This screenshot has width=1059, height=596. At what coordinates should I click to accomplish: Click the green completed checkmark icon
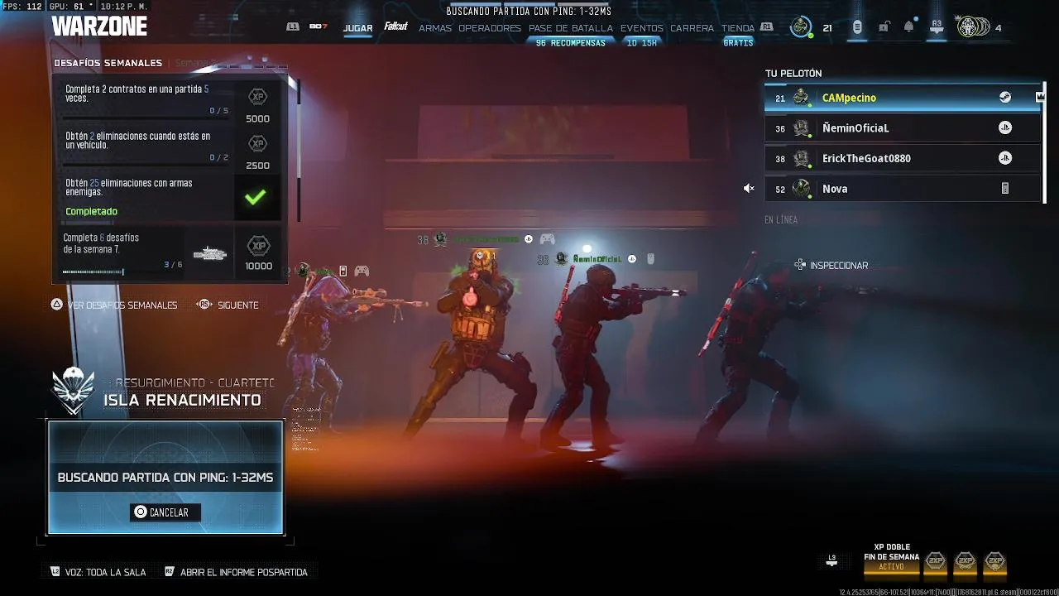(x=256, y=197)
